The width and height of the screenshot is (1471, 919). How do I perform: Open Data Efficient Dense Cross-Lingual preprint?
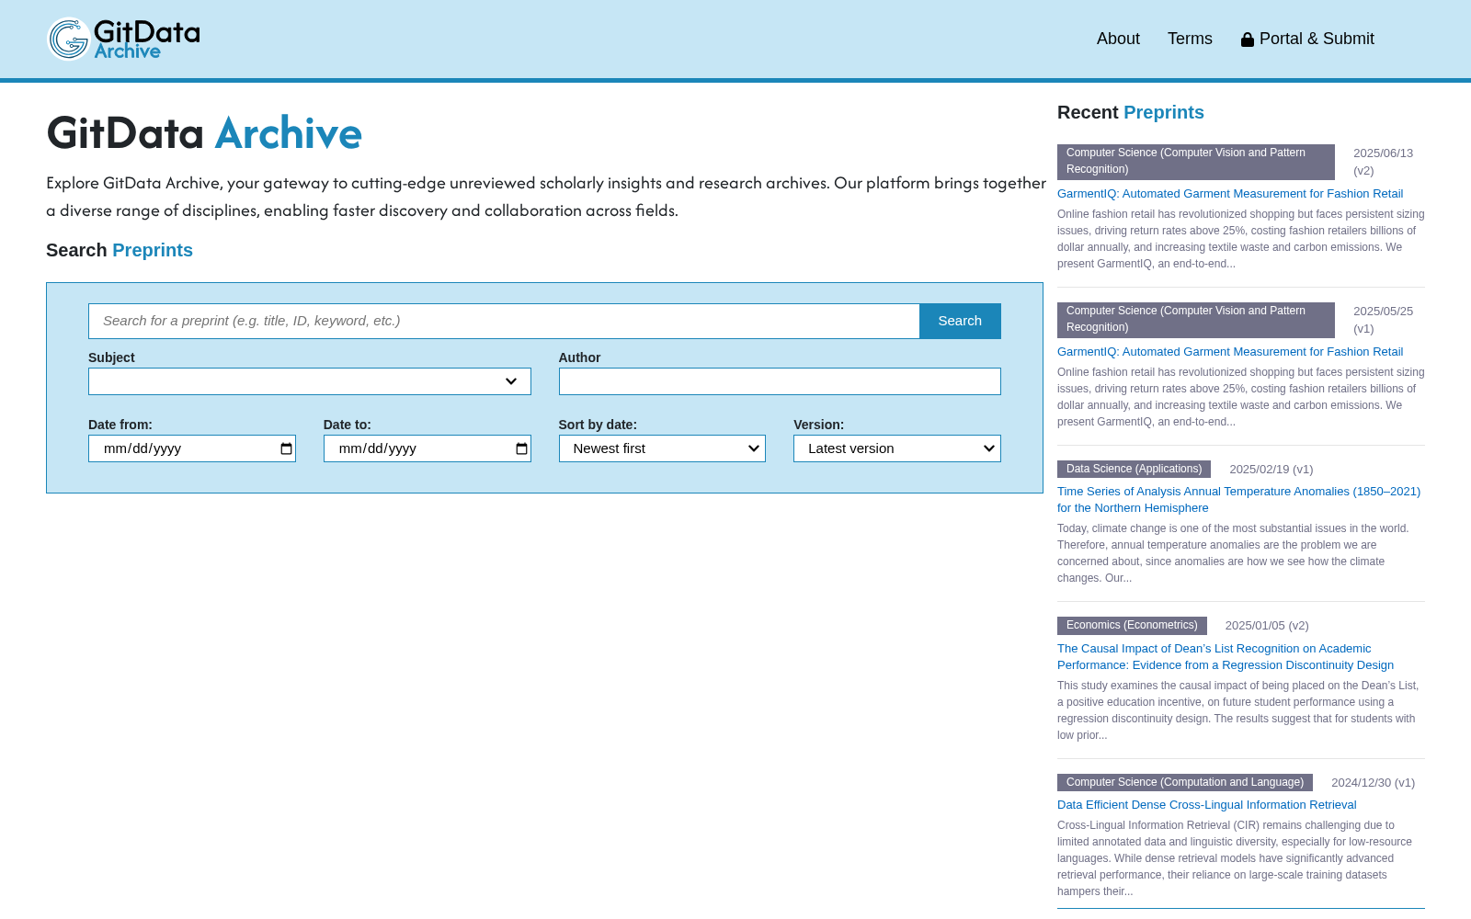pos(1207,805)
